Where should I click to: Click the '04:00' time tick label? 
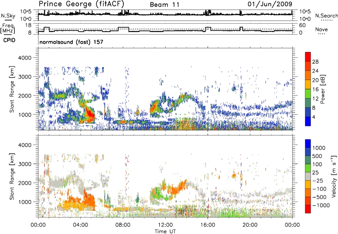pyautogui.click(x=81, y=225)
